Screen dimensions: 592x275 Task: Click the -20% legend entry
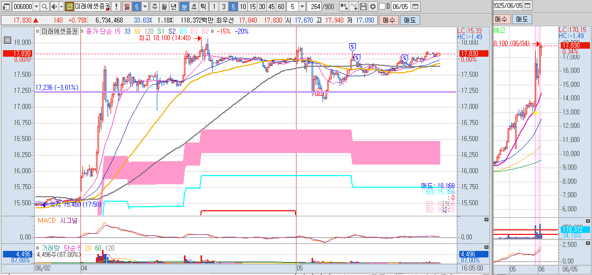tap(242, 31)
